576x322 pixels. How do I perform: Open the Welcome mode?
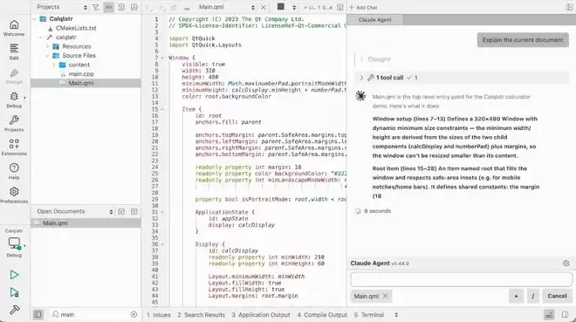point(14,28)
